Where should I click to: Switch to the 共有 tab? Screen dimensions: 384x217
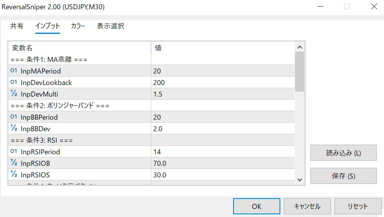[17, 26]
